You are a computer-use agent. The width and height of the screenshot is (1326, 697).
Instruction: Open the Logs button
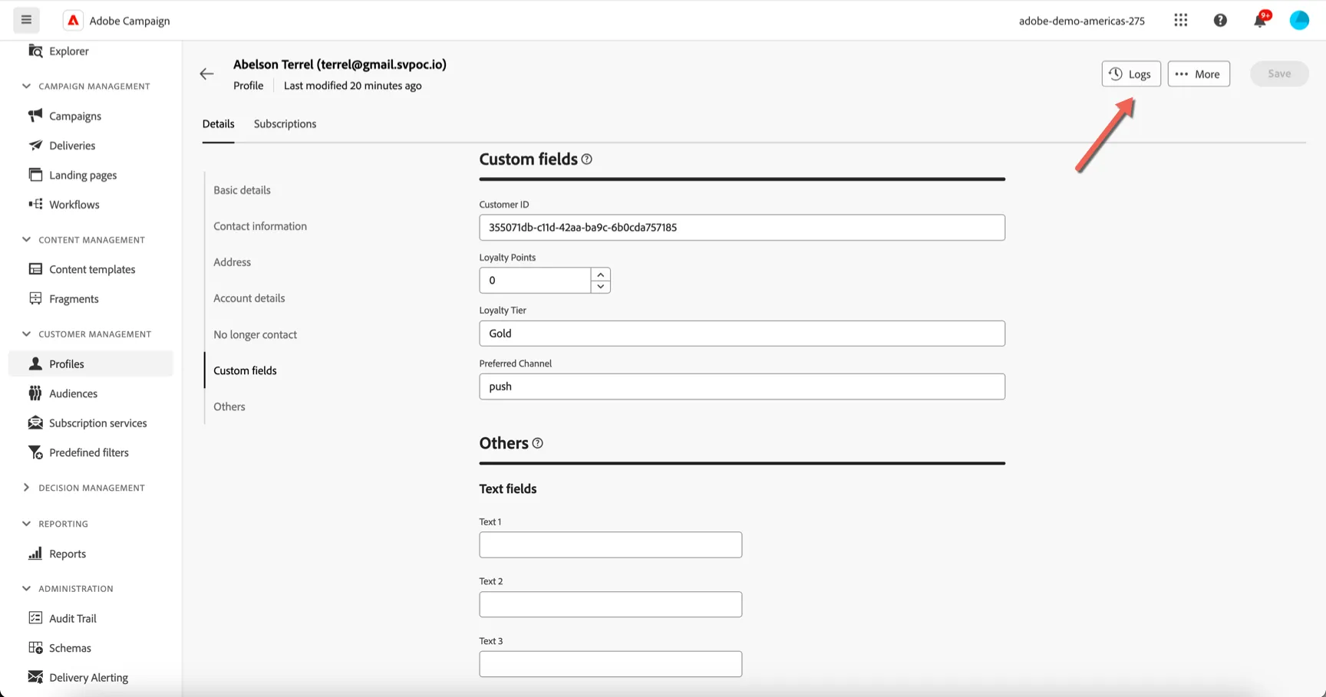(1131, 74)
